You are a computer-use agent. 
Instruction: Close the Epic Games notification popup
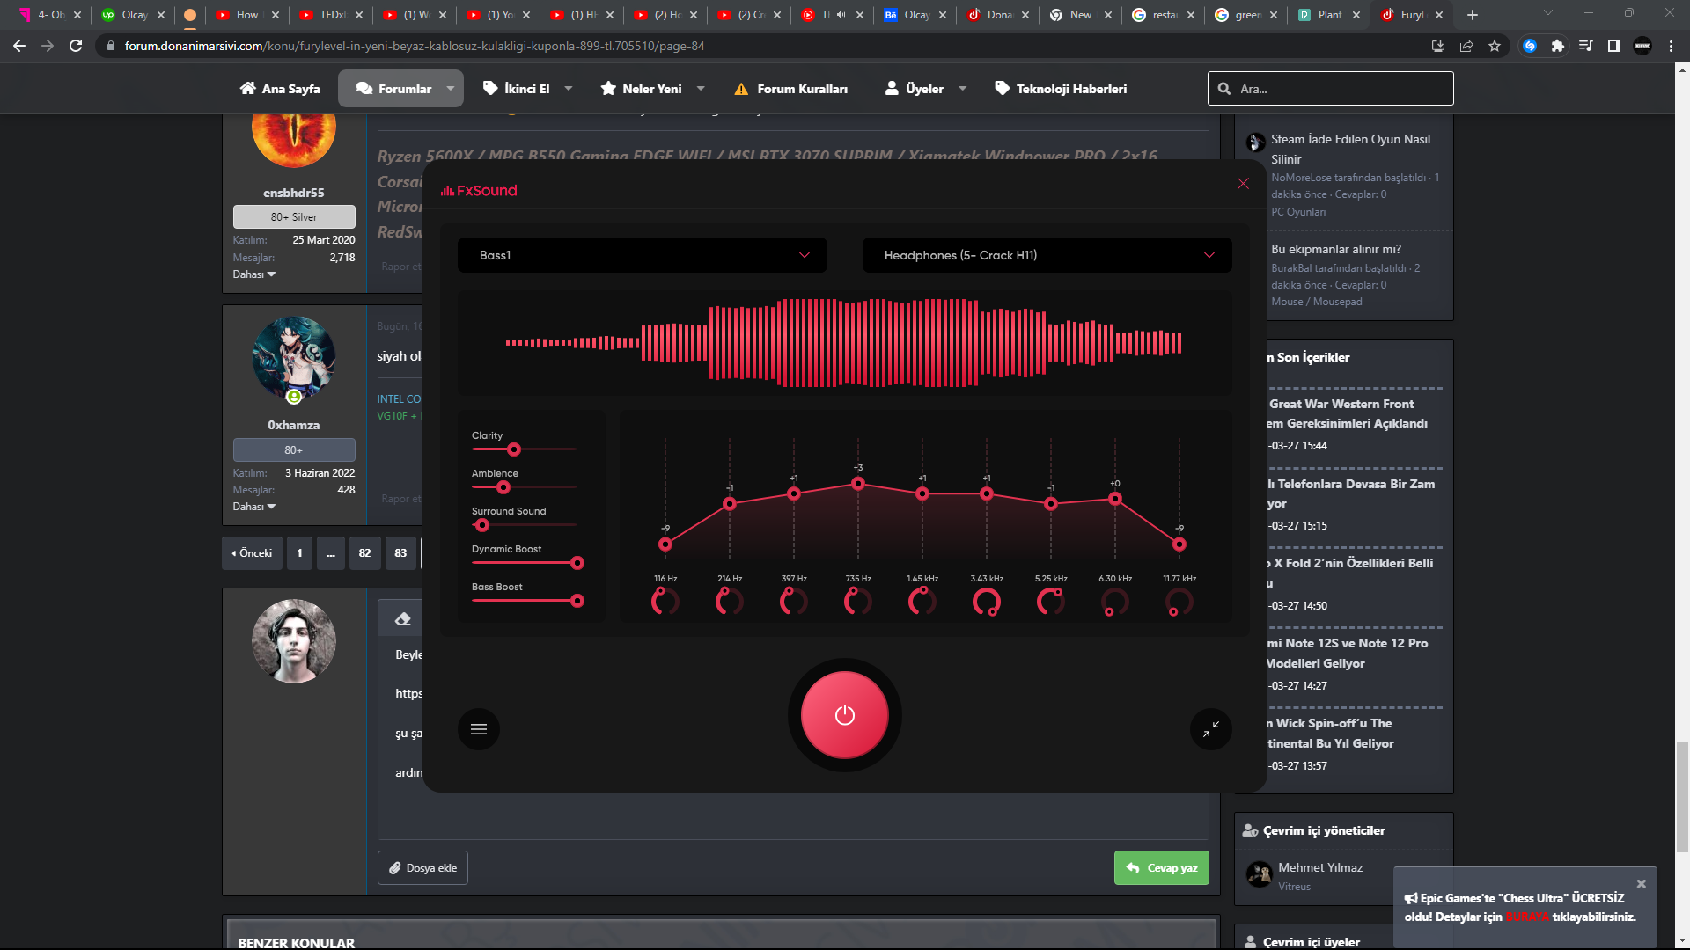pos(1641,884)
